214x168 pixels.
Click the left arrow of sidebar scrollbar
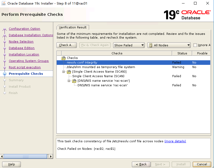click(2, 156)
